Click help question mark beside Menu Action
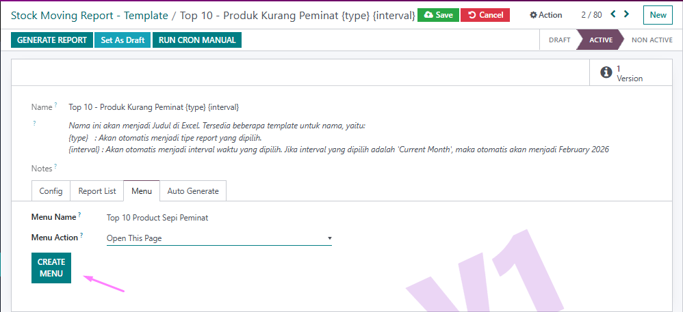 pyautogui.click(x=81, y=236)
